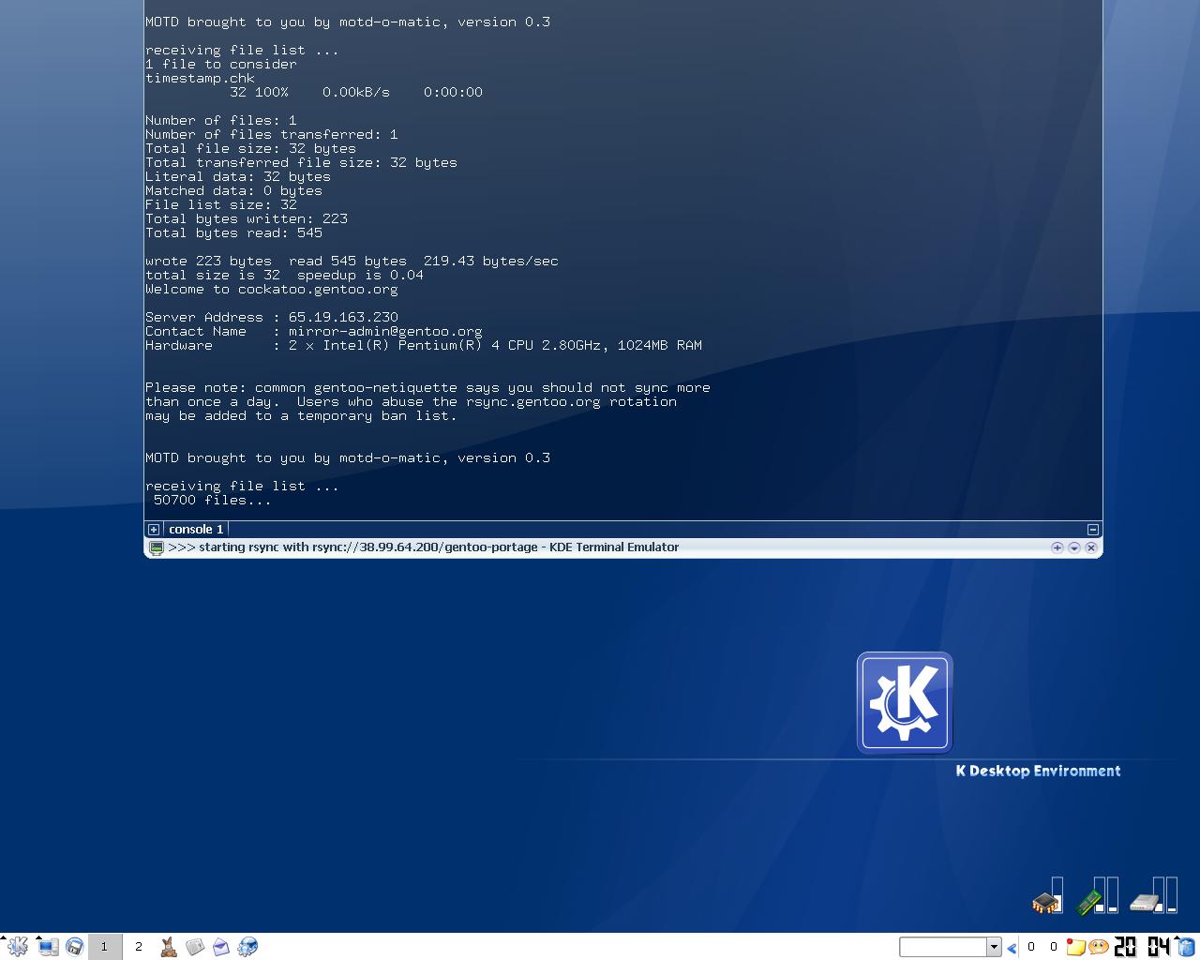This screenshot has width=1200, height=960.
Task: Add a new session with plus button
Action: click(x=154, y=530)
